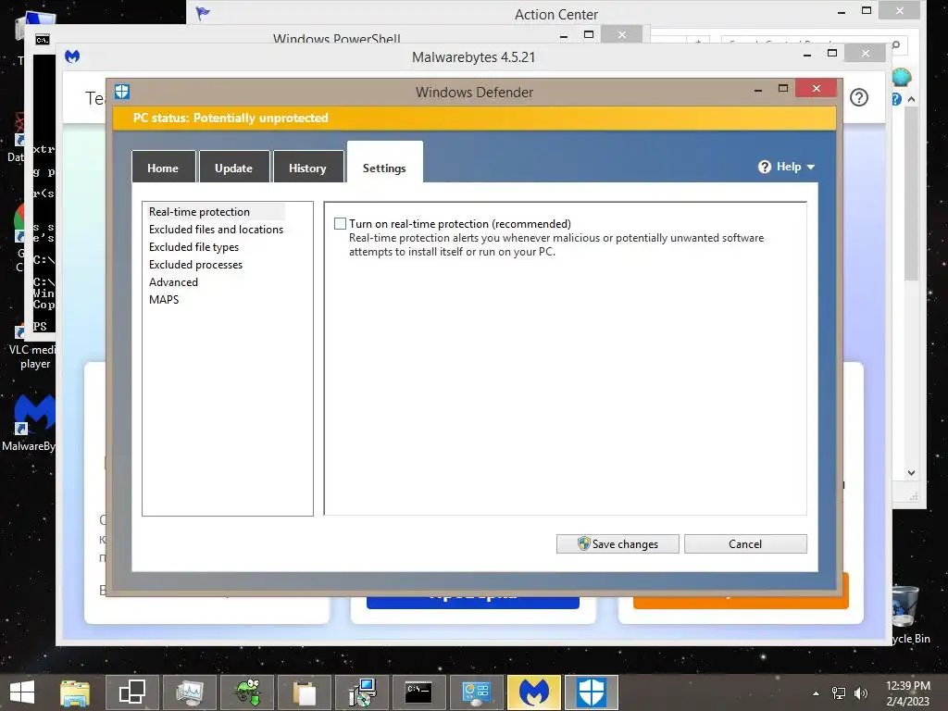Select the VLC media player desktop shortcut
This screenshot has width=948, height=711.
pos(33,349)
